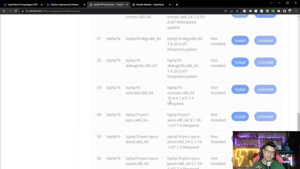The width and height of the screenshot is (300, 169).
Task: Uninstall lsphp74-ioncube.x86_64 extension
Action: click(x=265, y=90)
